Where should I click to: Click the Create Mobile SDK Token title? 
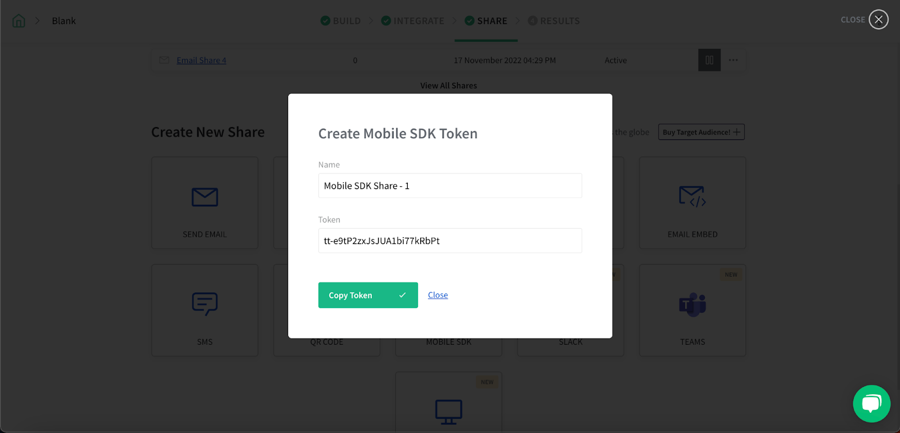tap(398, 133)
